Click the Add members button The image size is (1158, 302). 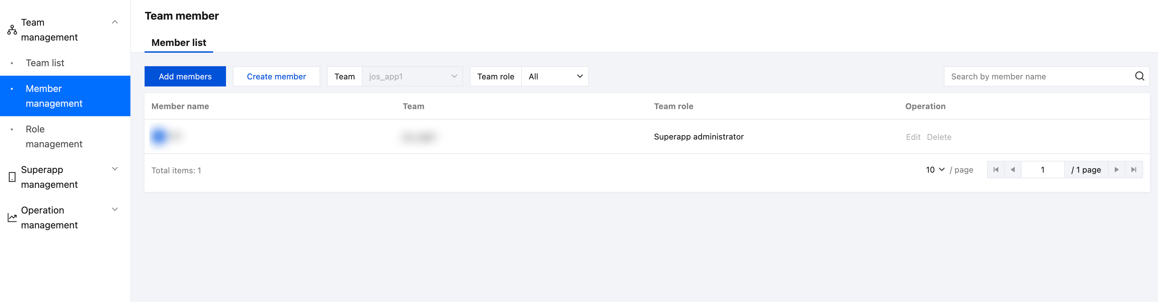185,76
